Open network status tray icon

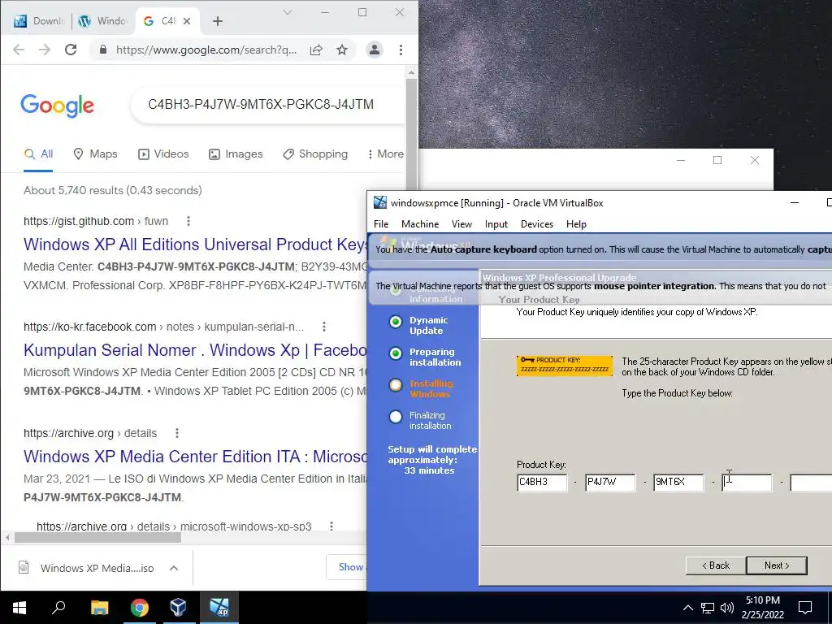(708, 608)
